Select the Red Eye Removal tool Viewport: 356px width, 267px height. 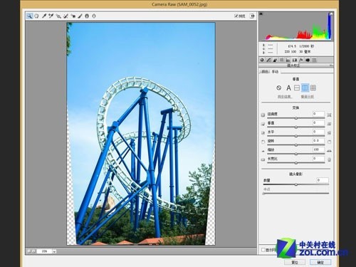click(x=73, y=16)
